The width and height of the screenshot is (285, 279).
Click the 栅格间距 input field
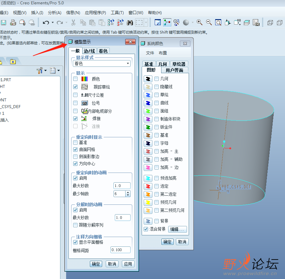tap(120, 250)
